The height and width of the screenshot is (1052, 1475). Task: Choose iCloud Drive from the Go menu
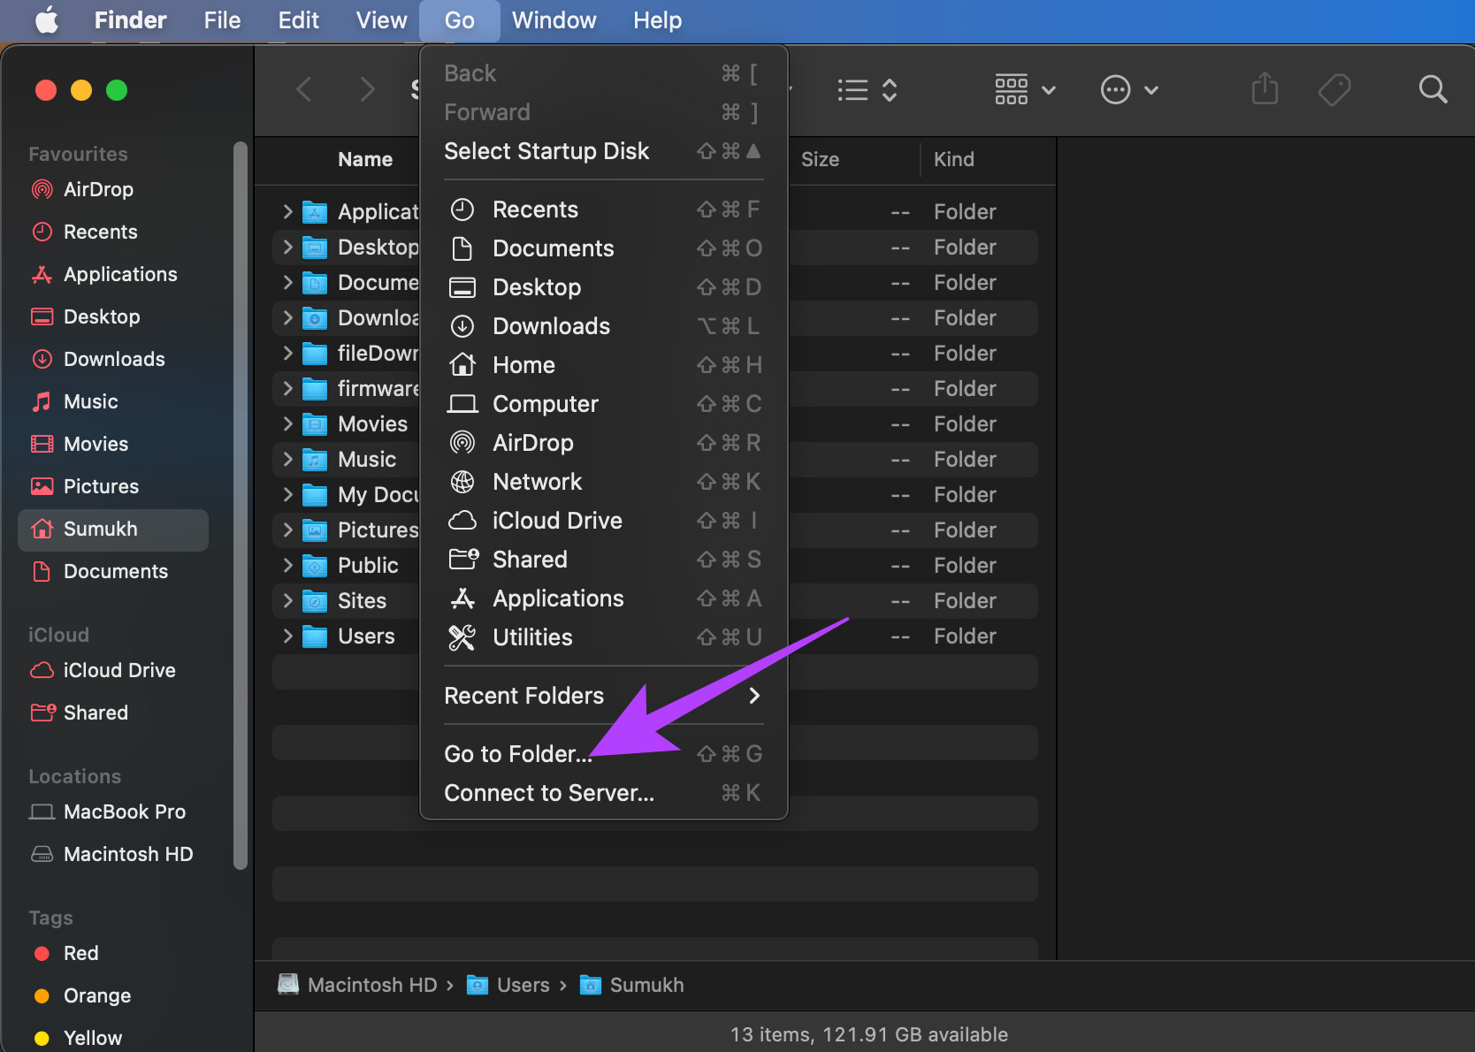pyautogui.click(x=603, y=521)
